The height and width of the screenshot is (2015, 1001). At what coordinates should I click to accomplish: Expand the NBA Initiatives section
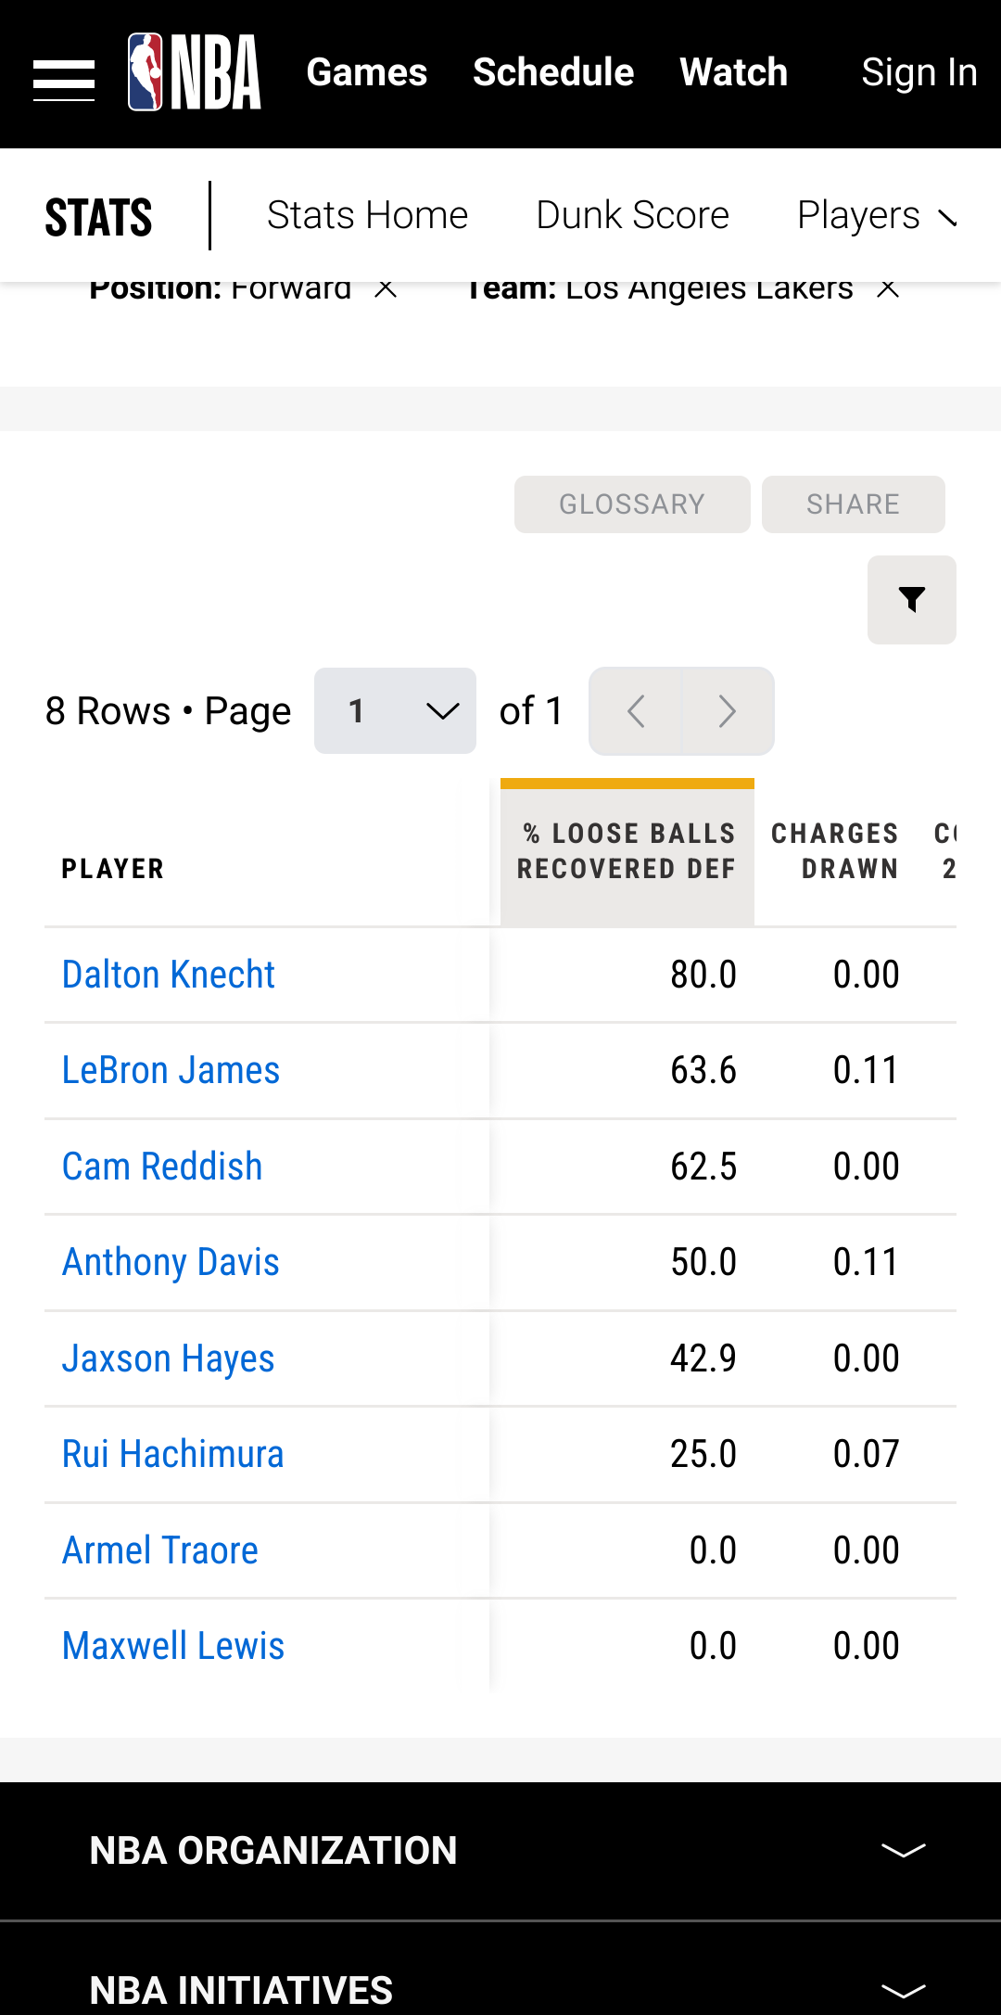903,1990
